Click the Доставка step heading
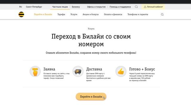The width and height of the screenshot is (191, 107). 94,69
